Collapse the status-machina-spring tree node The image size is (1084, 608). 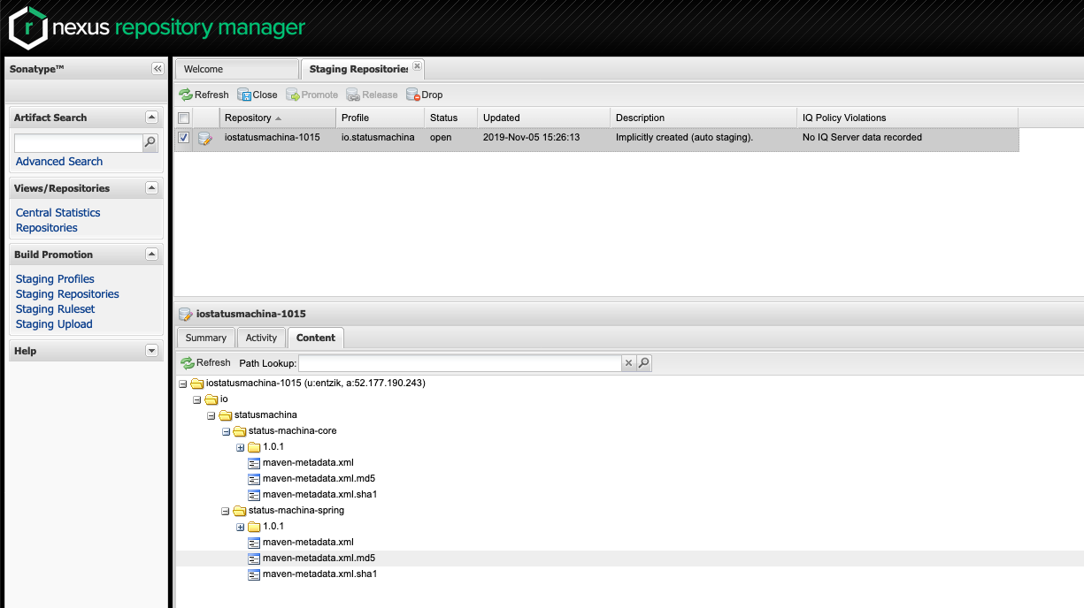coord(226,511)
